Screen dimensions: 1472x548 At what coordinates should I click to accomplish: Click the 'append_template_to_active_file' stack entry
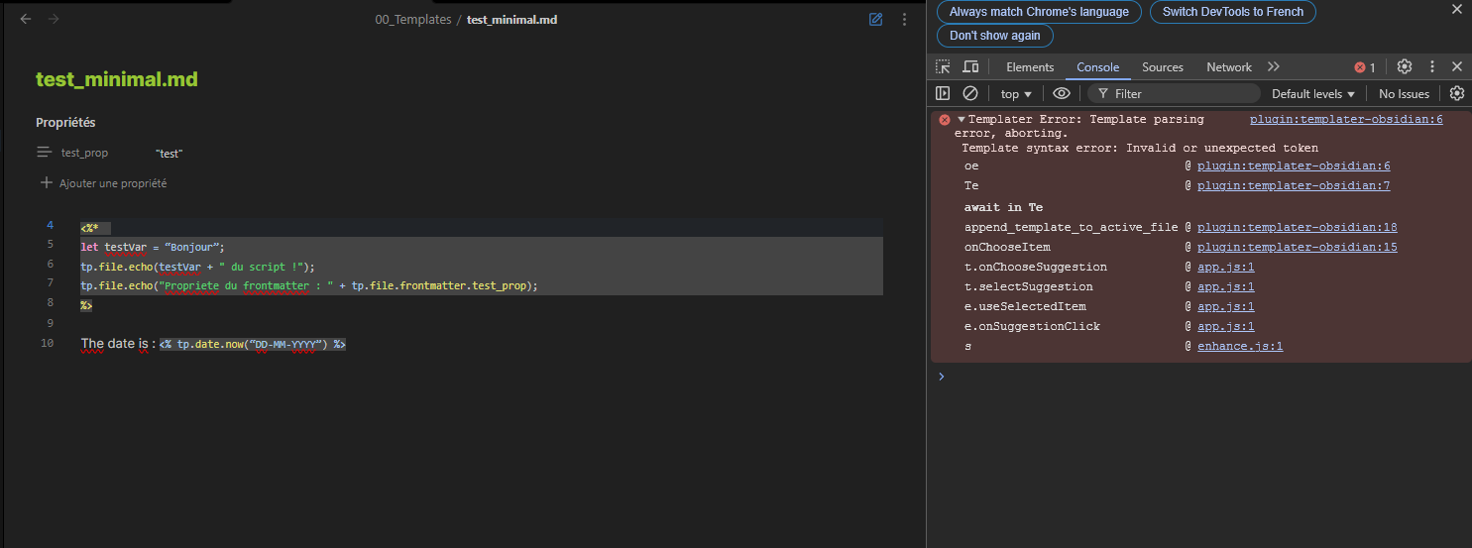coord(1072,228)
